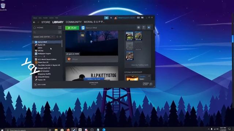This screenshot has width=234, height=131.
Task: Click ADD A GAME
Action: tap(40, 84)
